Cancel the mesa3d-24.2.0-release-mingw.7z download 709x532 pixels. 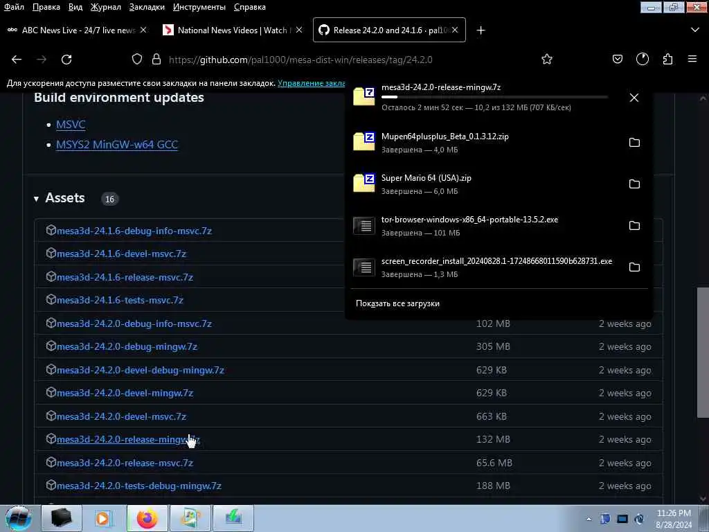634,98
